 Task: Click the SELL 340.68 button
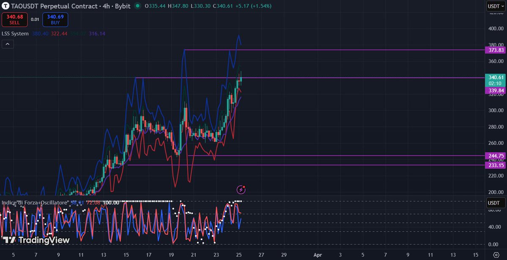[14, 19]
